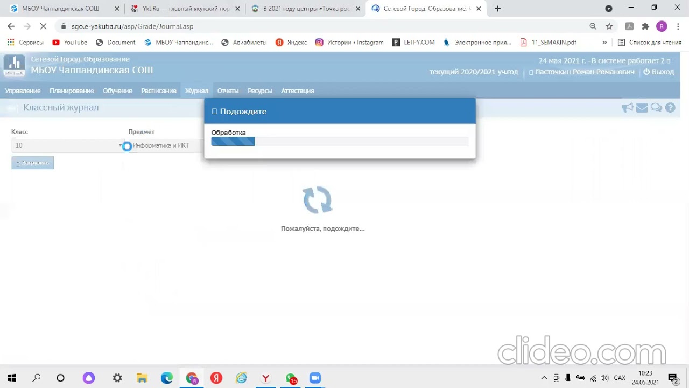The width and height of the screenshot is (689, 388).
Task: Open the Планирование menu
Action: click(x=72, y=91)
